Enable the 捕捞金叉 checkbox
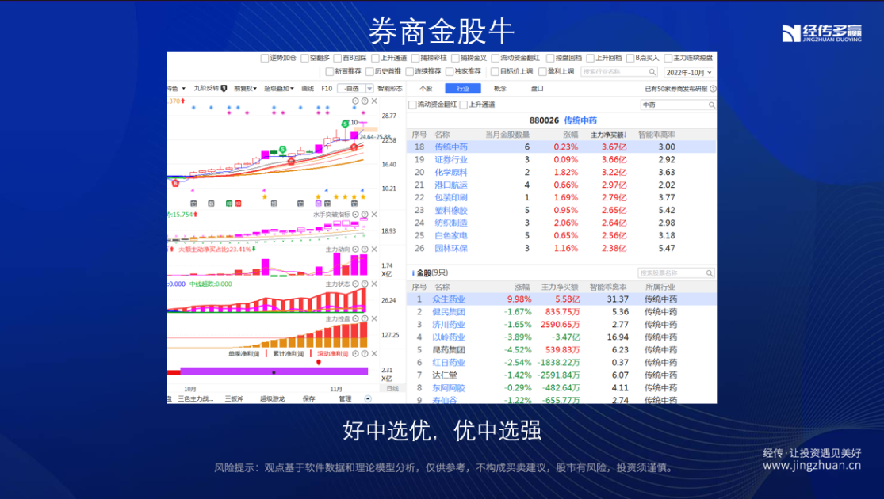The width and height of the screenshot is (884, 499). tap(455, 58)
